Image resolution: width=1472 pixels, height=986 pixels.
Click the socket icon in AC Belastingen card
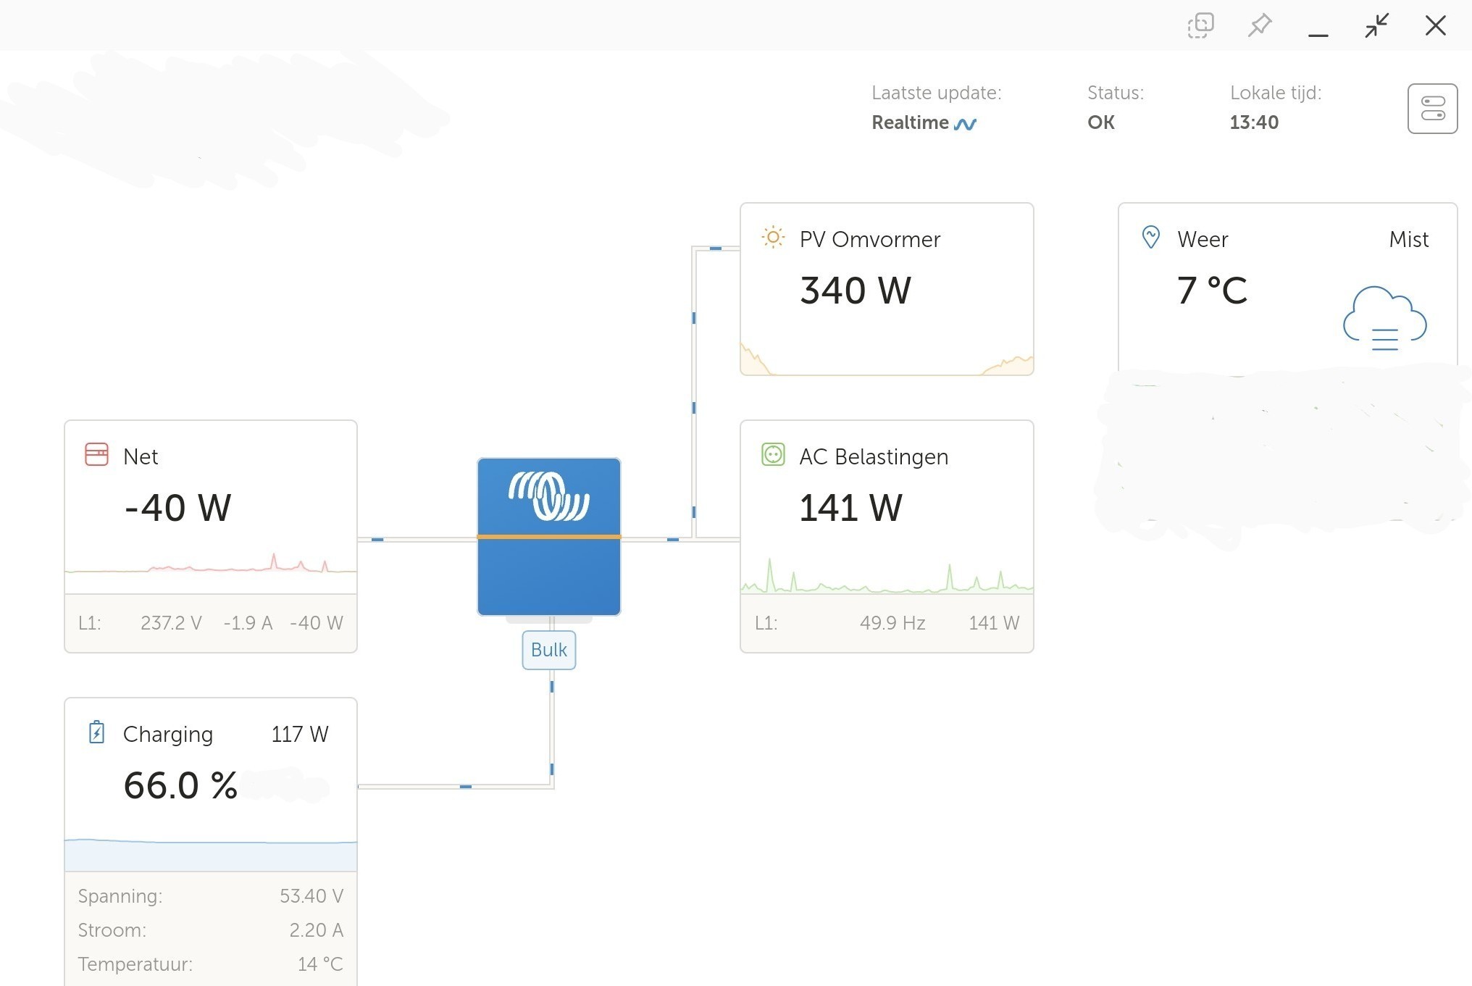coord(773,454)
